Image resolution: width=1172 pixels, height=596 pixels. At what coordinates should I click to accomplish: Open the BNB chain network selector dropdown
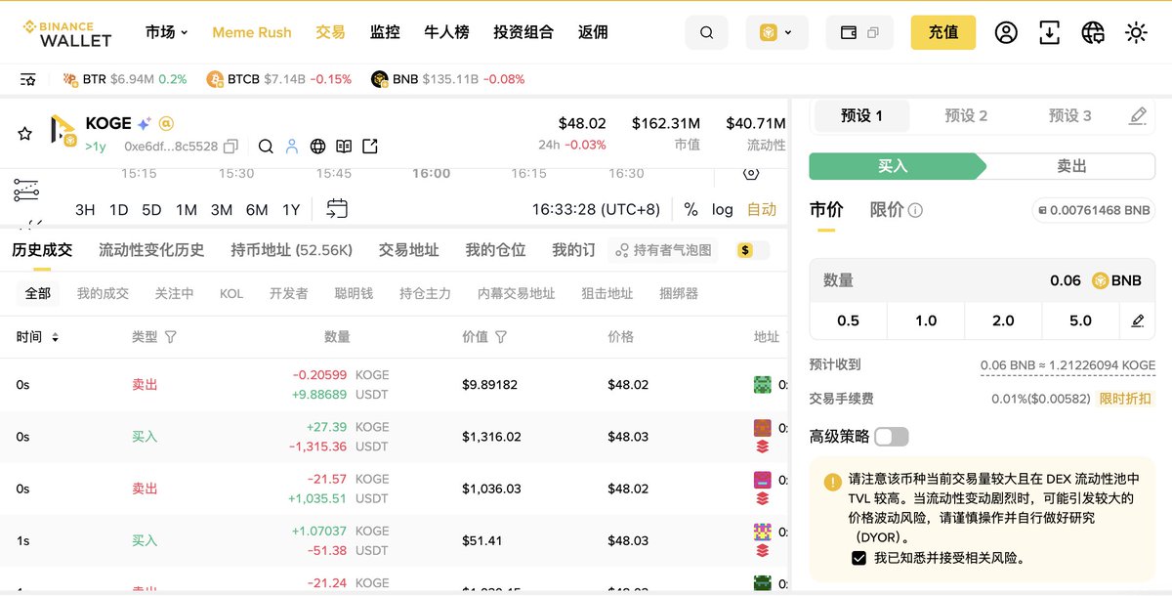[775, 33]
